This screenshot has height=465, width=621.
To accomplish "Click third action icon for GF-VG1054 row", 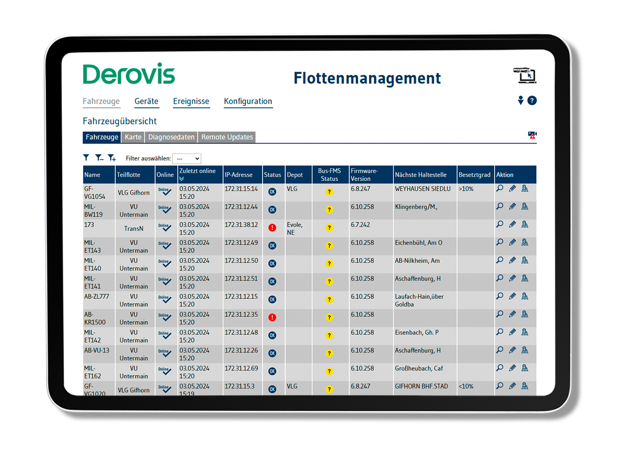I will click(x=525, y=188).
